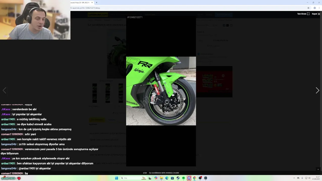Open the app with red badge in taskbar

[x=200, y=178]
